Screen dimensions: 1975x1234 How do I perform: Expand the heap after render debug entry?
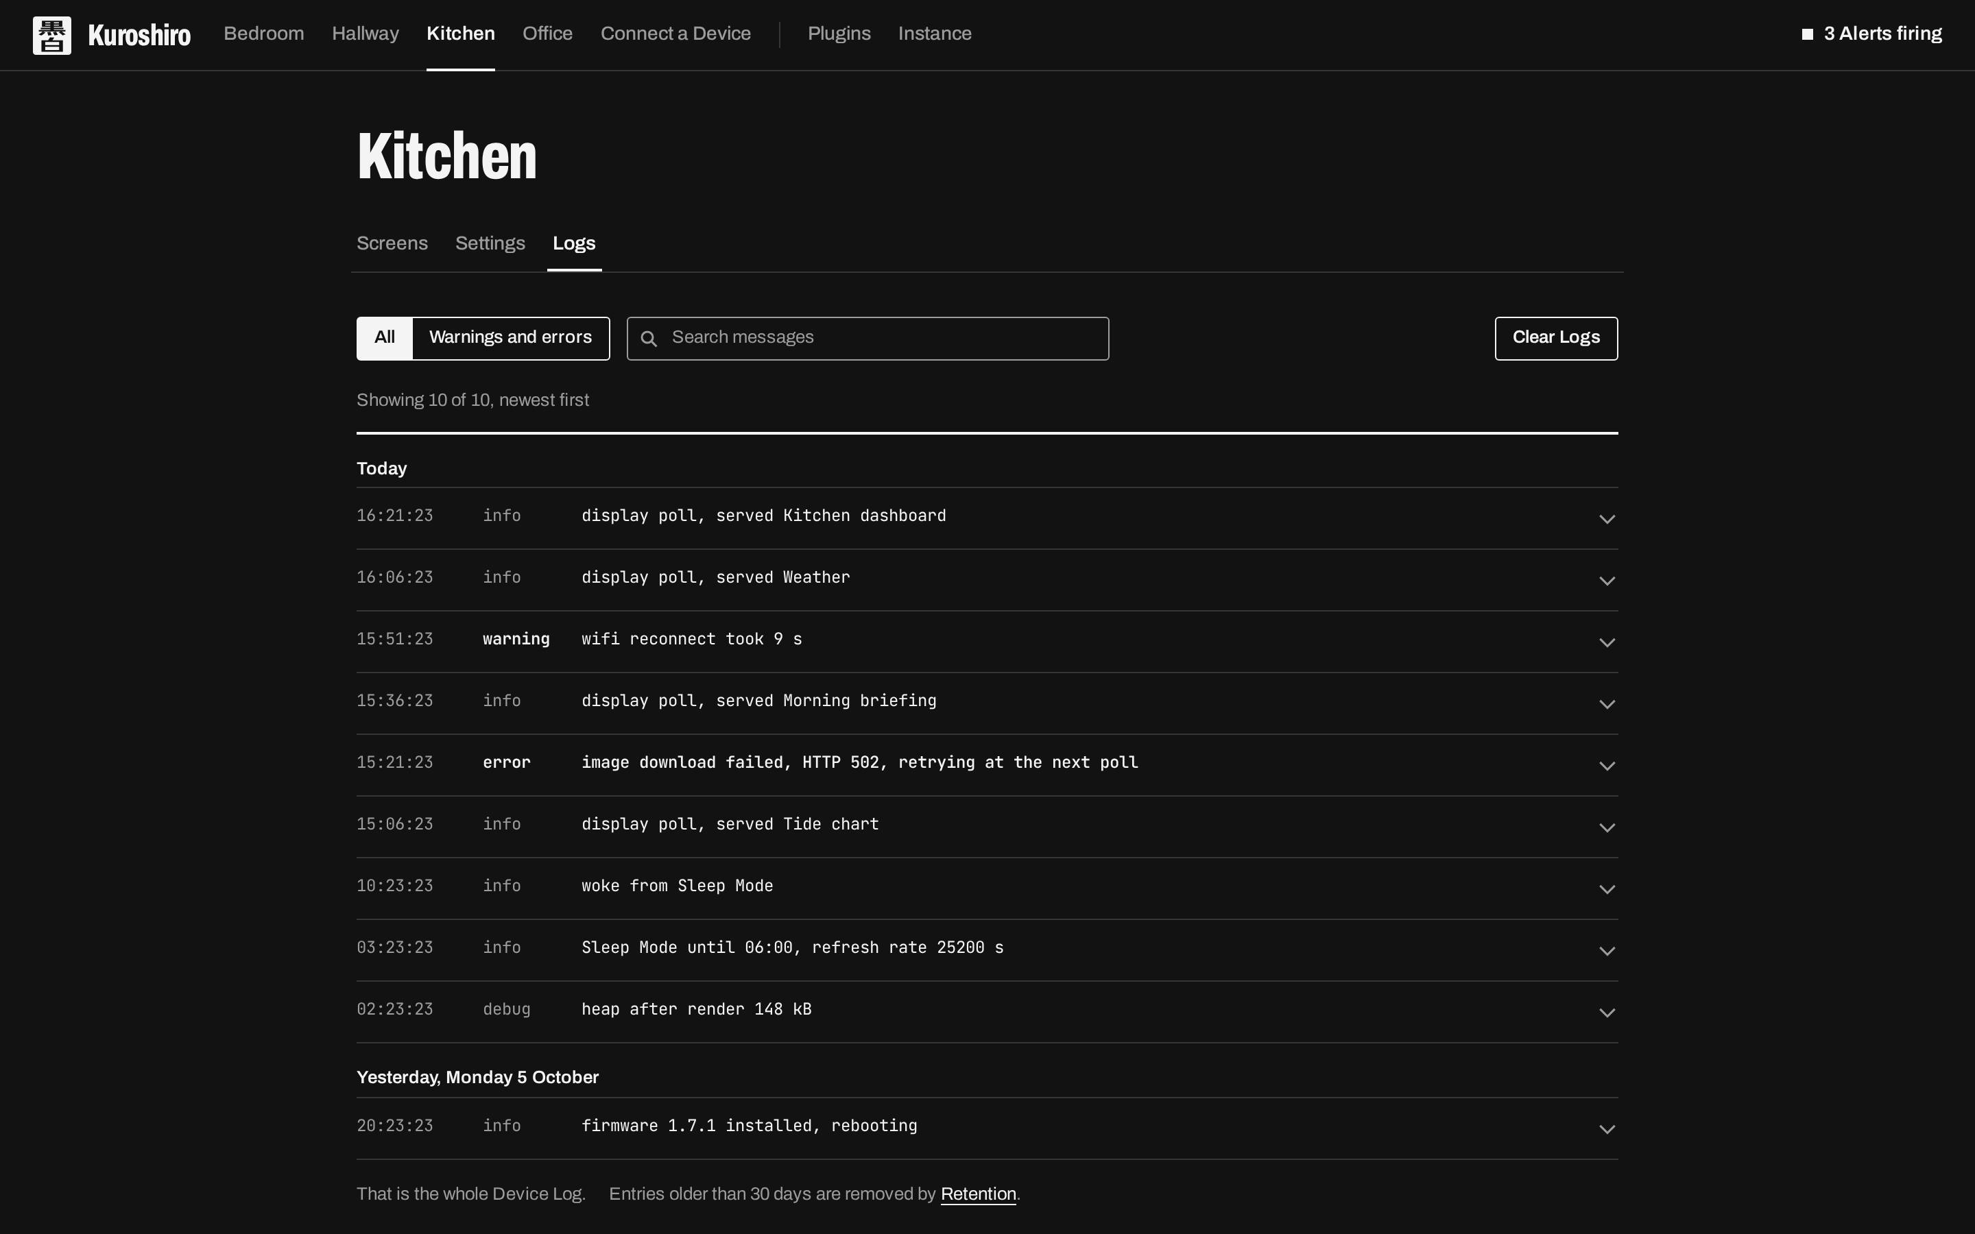[x=987, y=1012]
